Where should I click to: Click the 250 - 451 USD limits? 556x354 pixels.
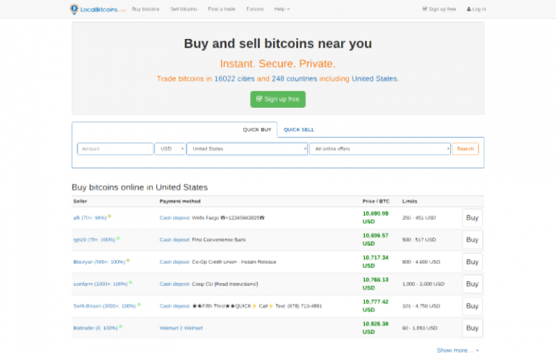pyautogui.click(x=418, y=218)
